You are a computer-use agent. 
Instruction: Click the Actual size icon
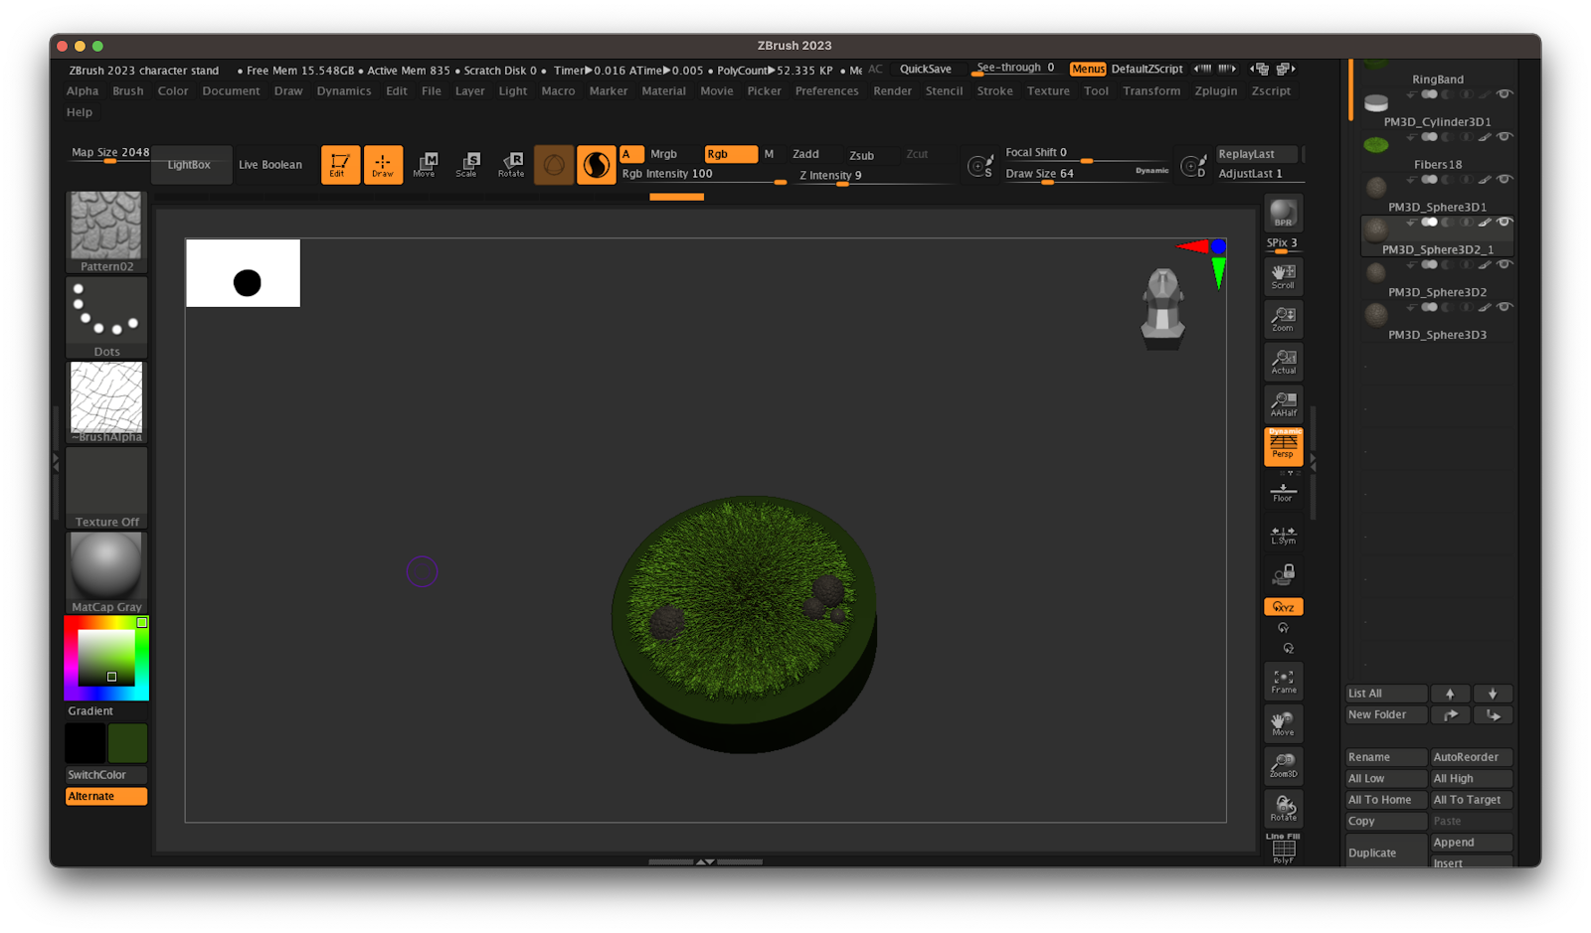pos(1283,362)
